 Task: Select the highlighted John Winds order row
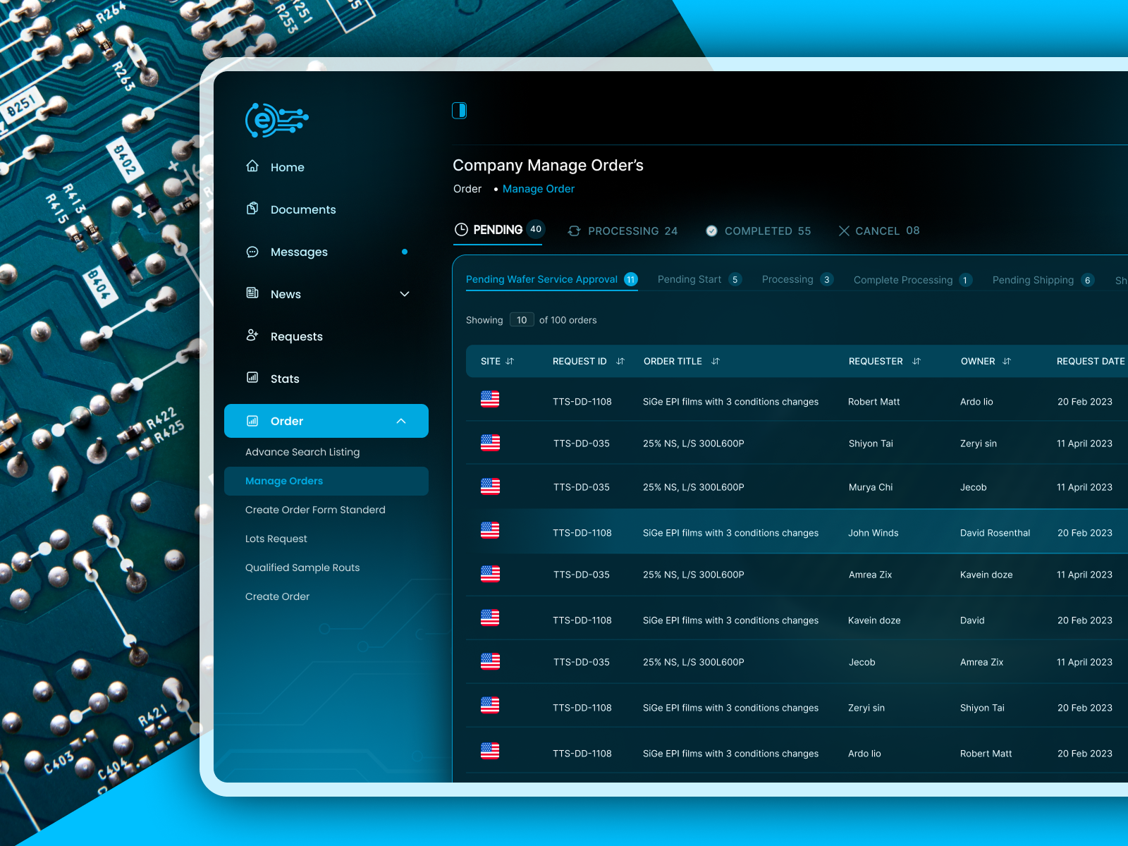click(x=775, y=532)
